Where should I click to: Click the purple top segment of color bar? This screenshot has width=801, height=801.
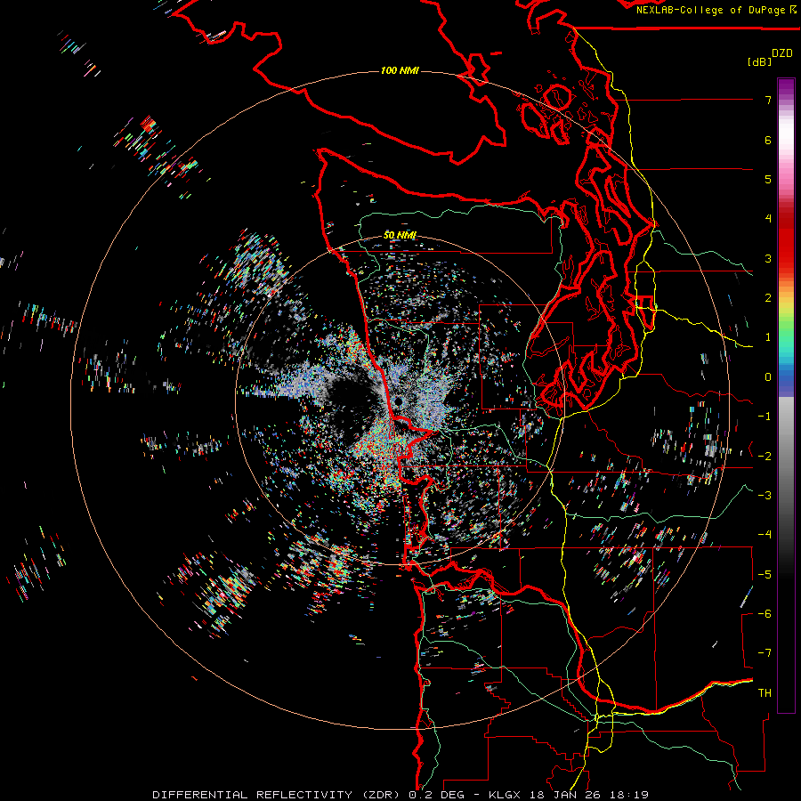pyautogui.click(x=786, y=87)
